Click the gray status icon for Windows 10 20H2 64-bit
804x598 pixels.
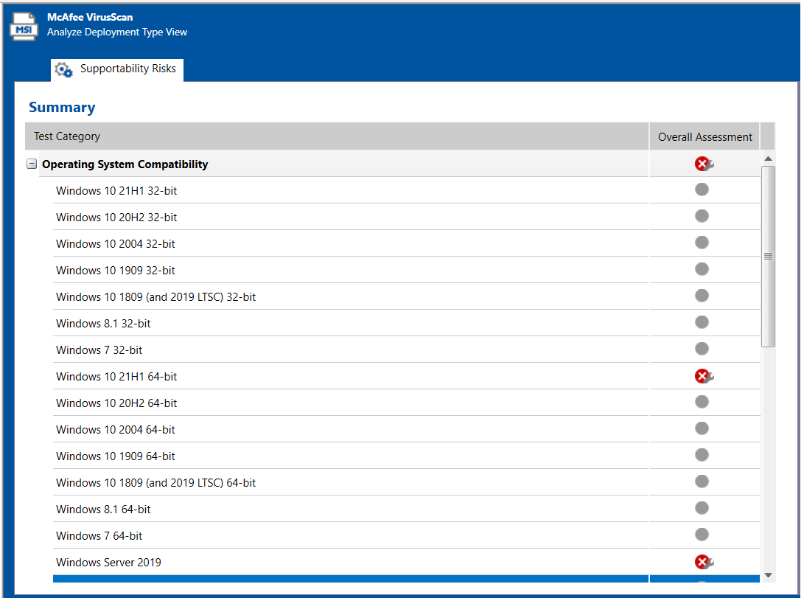coord(702,402)
